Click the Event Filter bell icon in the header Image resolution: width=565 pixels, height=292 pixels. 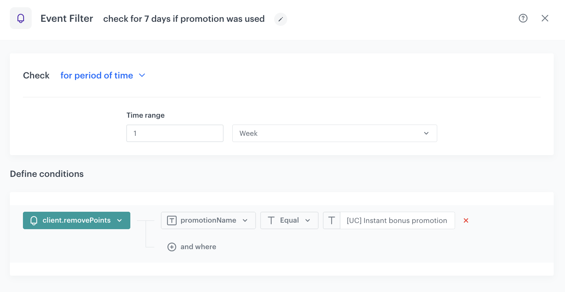[x=21, y=18]
